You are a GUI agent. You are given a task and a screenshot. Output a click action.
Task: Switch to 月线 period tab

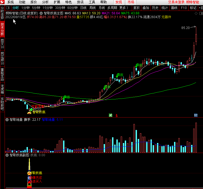pos(101,8)
